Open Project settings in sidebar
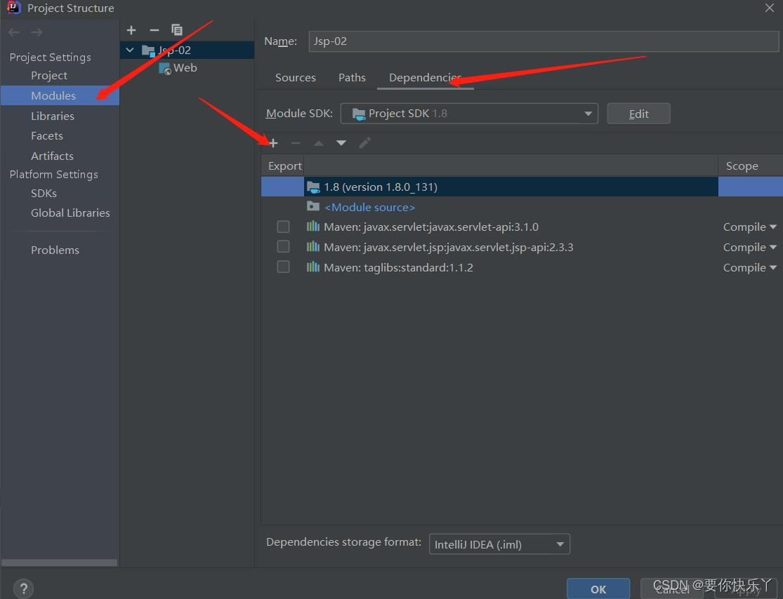Image resolution: width=783 pixels, height=599 pixels. (49, 76)
